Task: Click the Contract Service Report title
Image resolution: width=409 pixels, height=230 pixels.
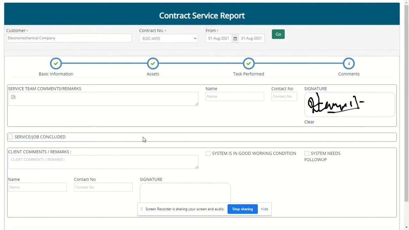Action: 202,15
